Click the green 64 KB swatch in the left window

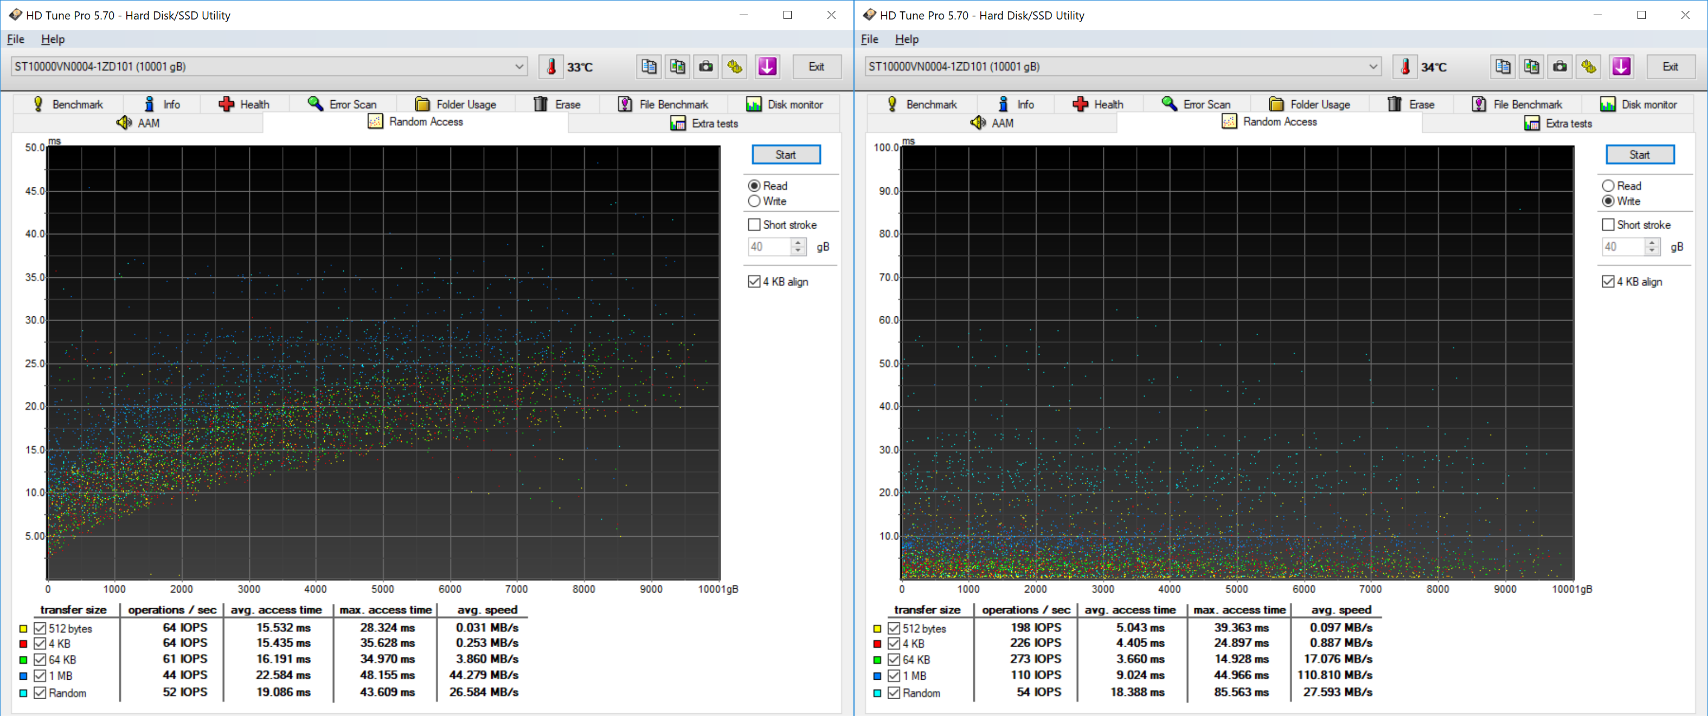(x=23, y=660)
